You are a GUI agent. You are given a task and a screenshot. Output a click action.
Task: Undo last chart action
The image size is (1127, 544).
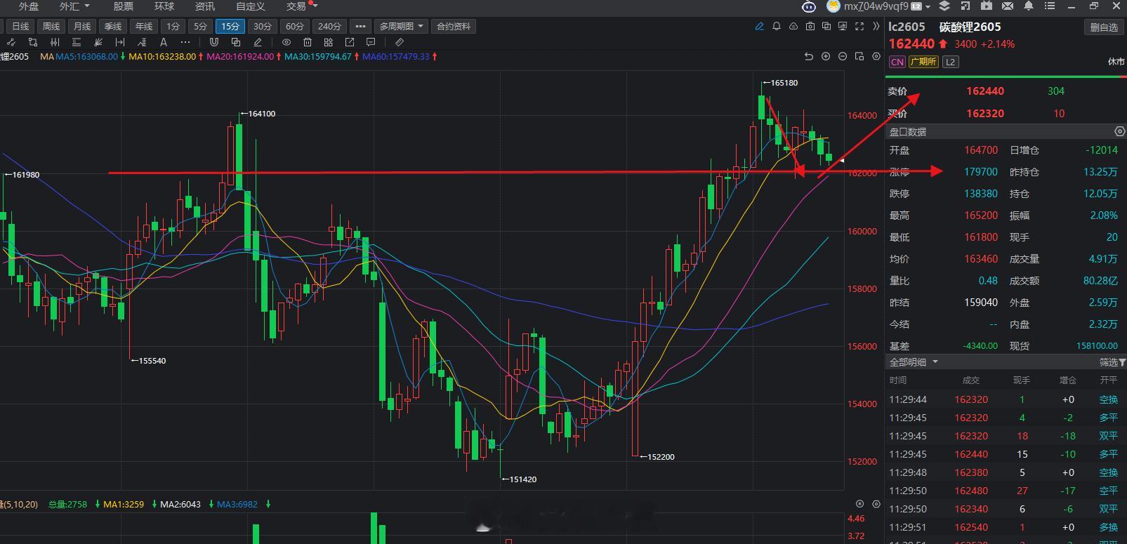(x=809, y=56)
